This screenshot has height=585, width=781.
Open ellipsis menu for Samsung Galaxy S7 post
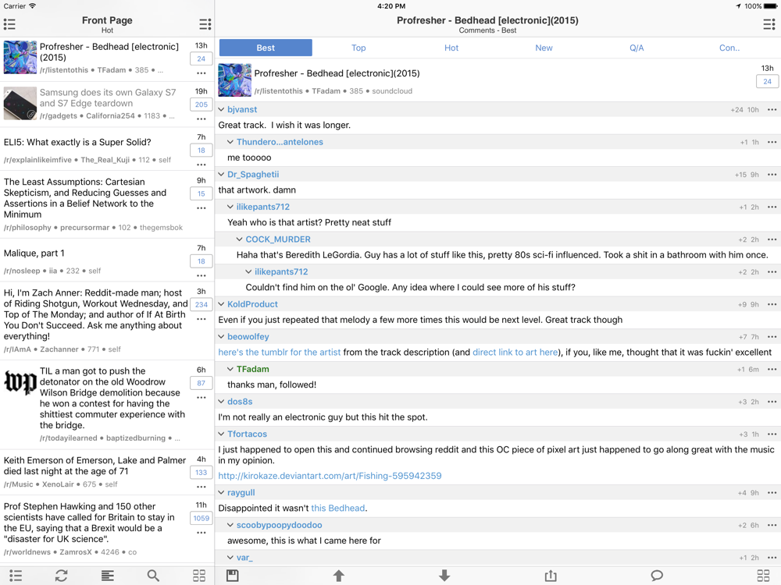click(x=201, y=119)
